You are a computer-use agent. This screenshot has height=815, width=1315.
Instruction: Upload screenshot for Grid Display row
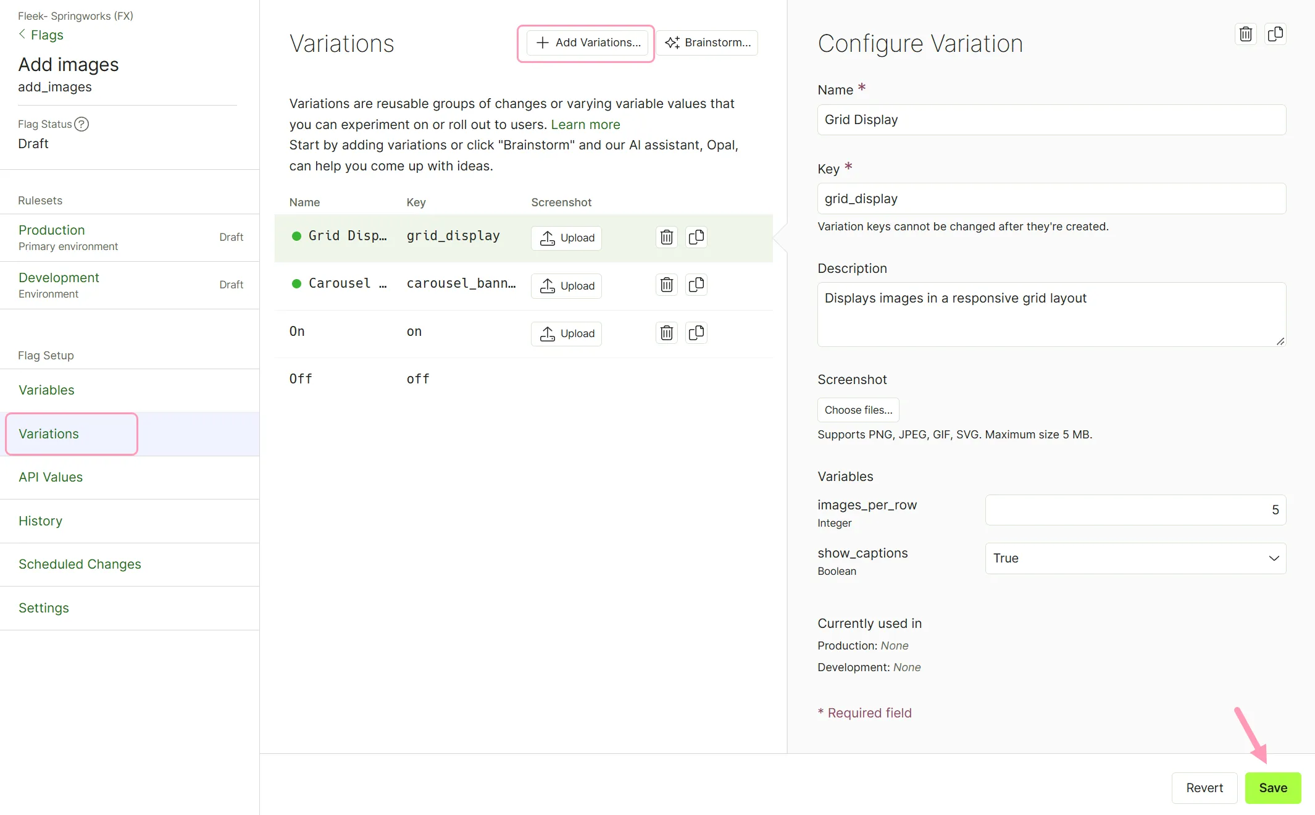[566, 238]
